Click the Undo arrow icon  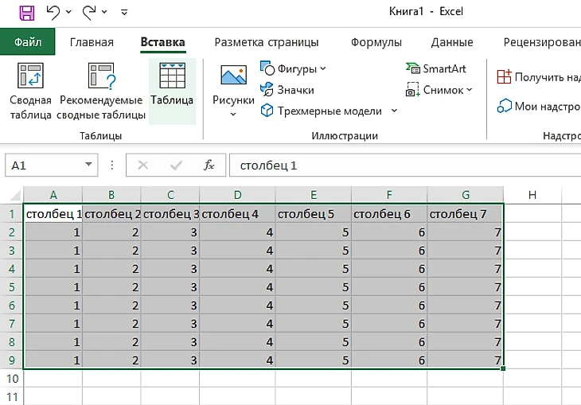click(x=53, y=12)
